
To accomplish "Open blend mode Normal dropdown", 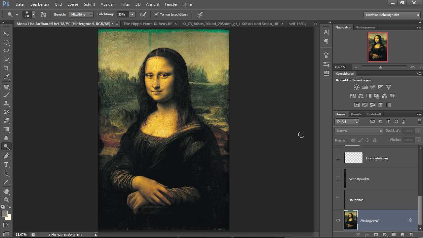I will coord(359,131).
